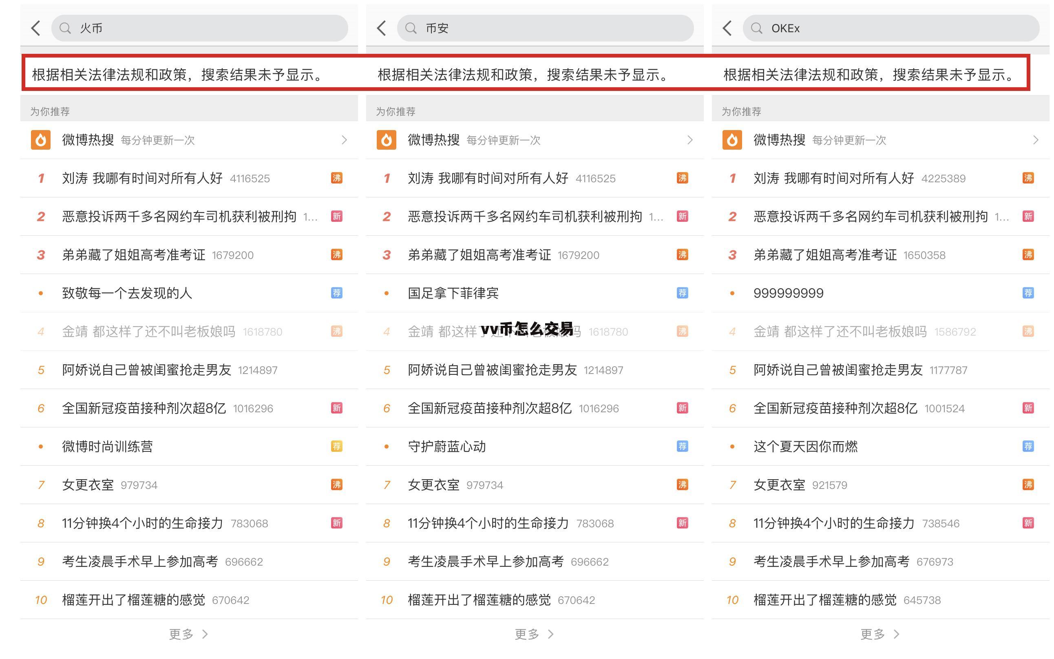Go back from the OKEx search screen

coord(727,28)
